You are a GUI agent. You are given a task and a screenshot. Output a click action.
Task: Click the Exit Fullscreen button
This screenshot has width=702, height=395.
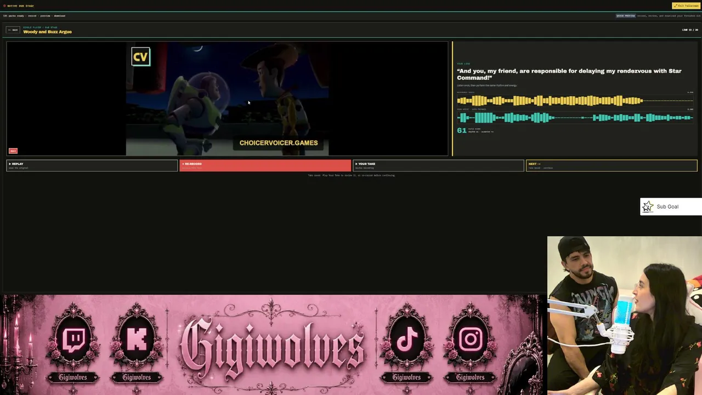click(x=686, y=5)
